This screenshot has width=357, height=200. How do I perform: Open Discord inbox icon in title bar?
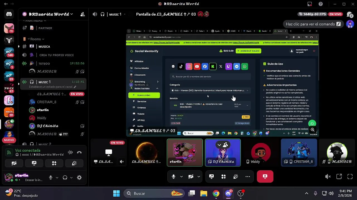pos(310,4)
